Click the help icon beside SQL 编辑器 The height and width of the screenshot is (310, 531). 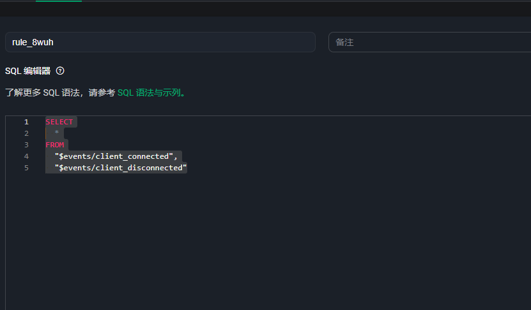pos(60,71)
